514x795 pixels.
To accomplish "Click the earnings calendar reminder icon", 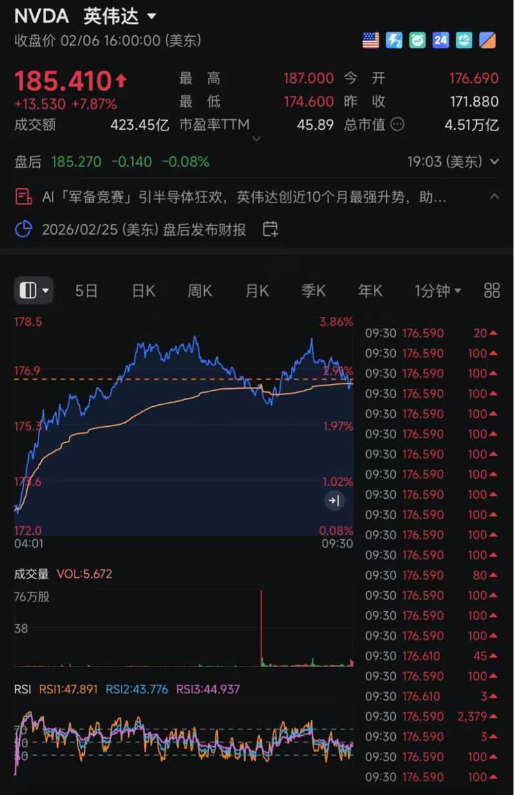I will click(x=270, y=229).
